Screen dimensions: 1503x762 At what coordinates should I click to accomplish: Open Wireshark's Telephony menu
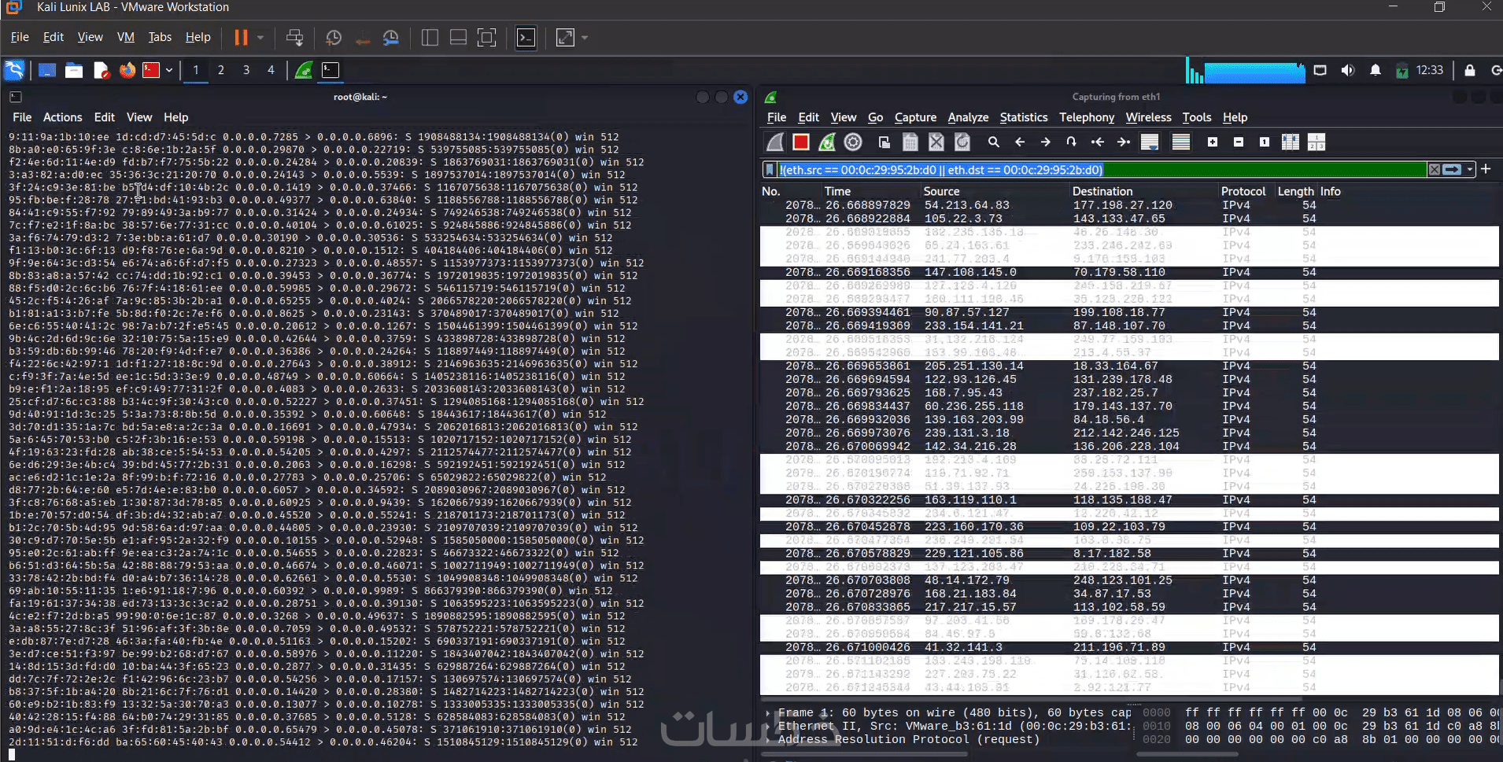click(1087, 117)
